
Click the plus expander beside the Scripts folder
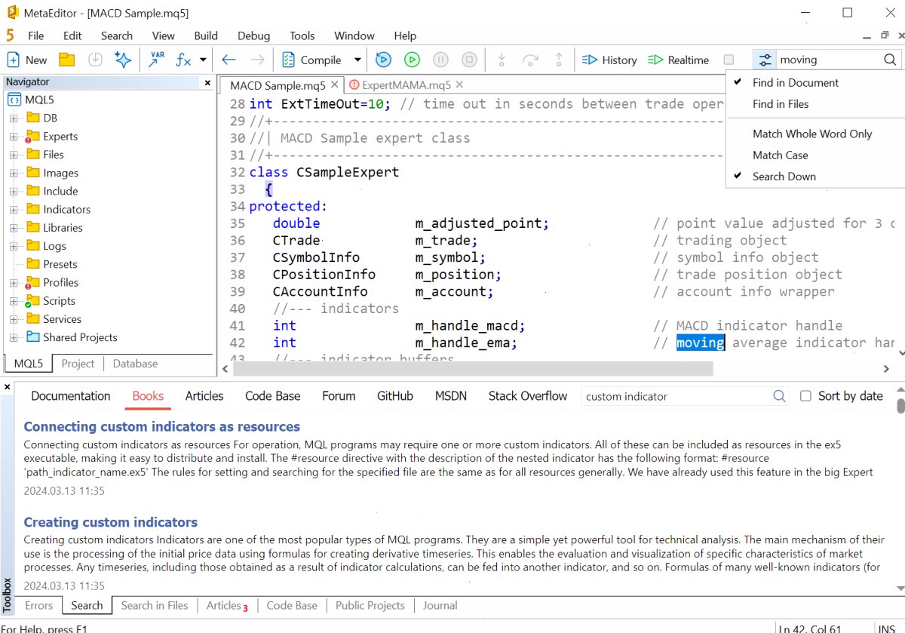click(x=13, y=301)
